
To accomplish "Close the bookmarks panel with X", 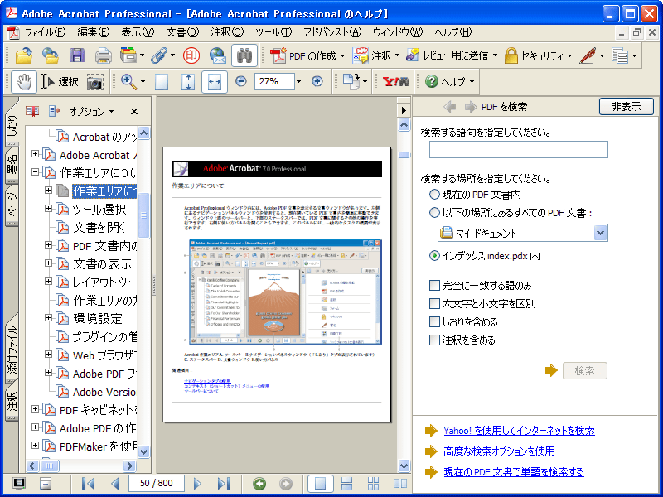I will tap(134, 111).
